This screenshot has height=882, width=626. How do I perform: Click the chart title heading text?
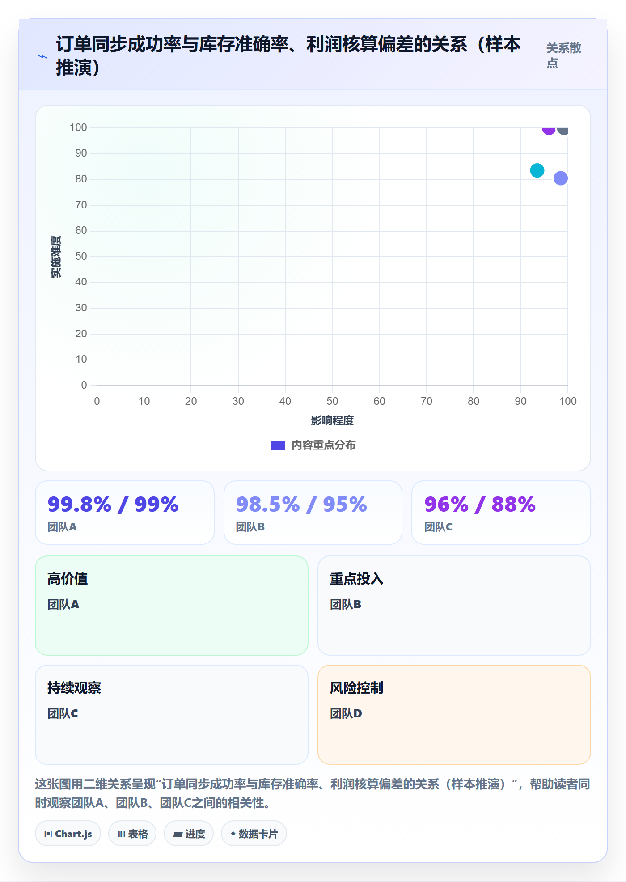click(288, 56)
